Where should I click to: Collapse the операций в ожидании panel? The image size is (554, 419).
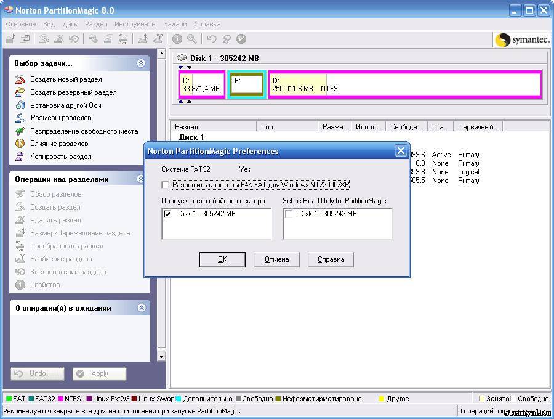pyautogui.click(x=142, y=307)
